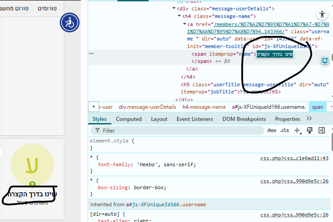The width and height of the screenshot is (333, 222).
Task: Click the css.php c1e6ad11:43 source link
Action: [294, 158]
